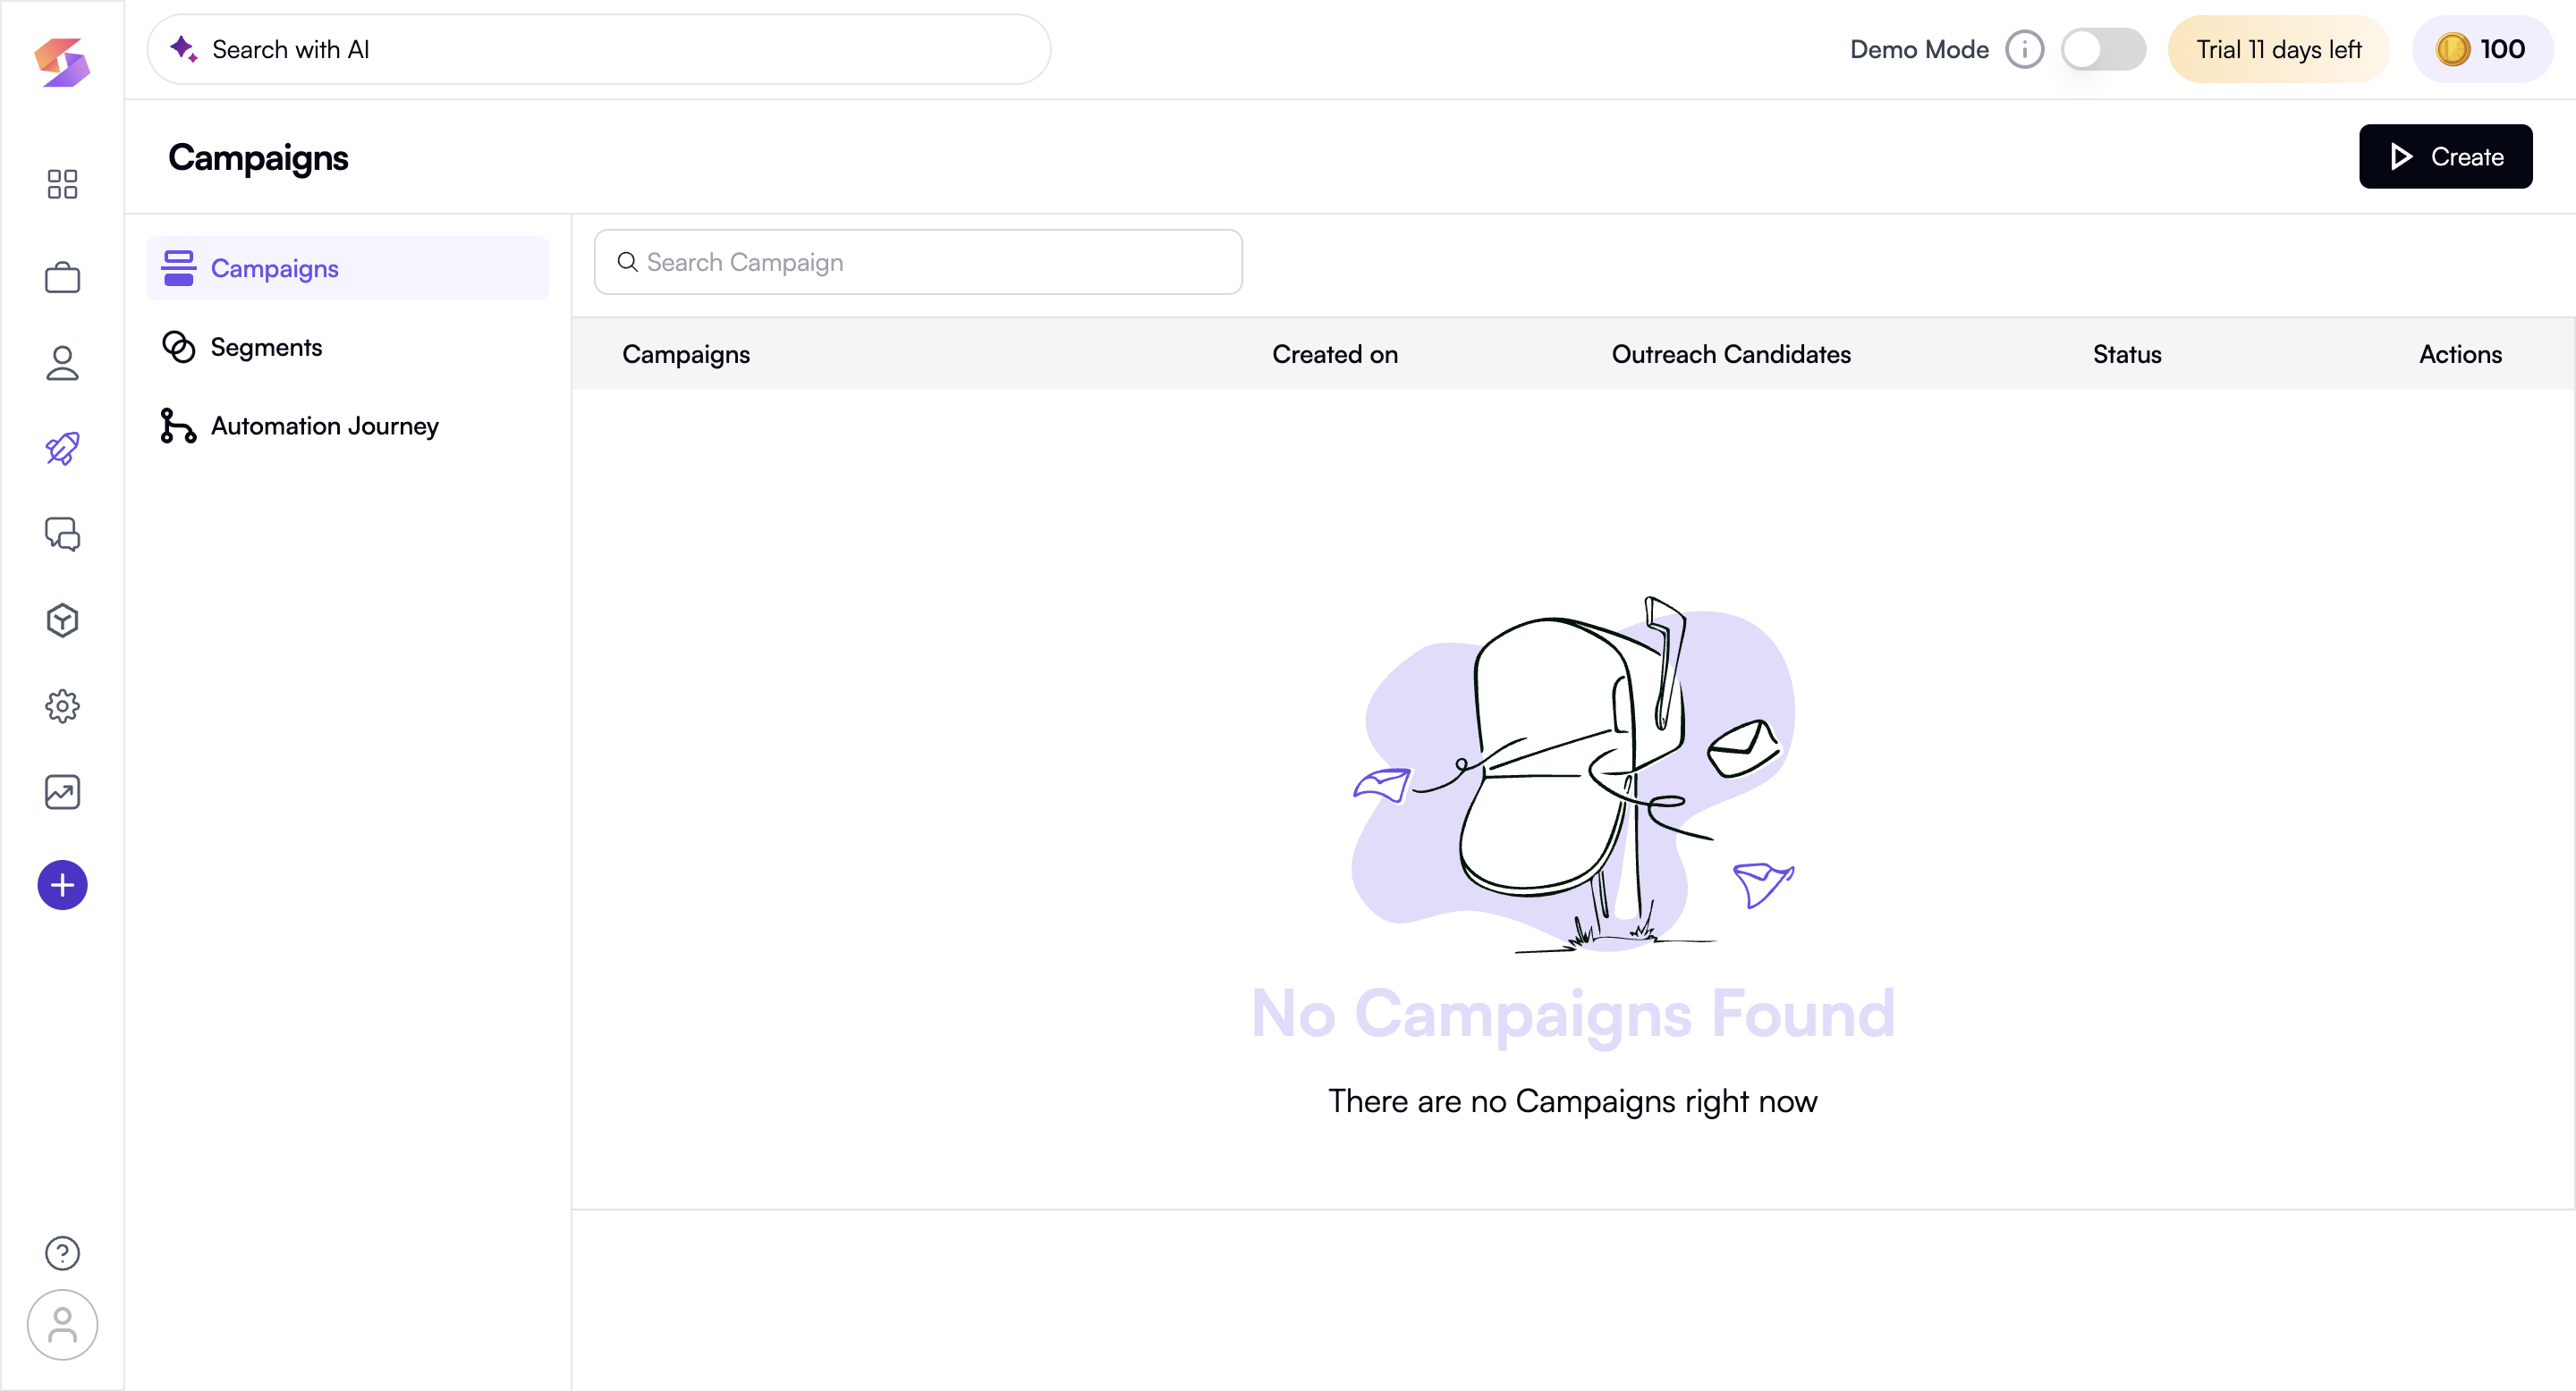The height and width of the screenshot is (1391, 2576).
Task: Click the Campaigns stacked bars icon
Action: click(x=178, y=268)
